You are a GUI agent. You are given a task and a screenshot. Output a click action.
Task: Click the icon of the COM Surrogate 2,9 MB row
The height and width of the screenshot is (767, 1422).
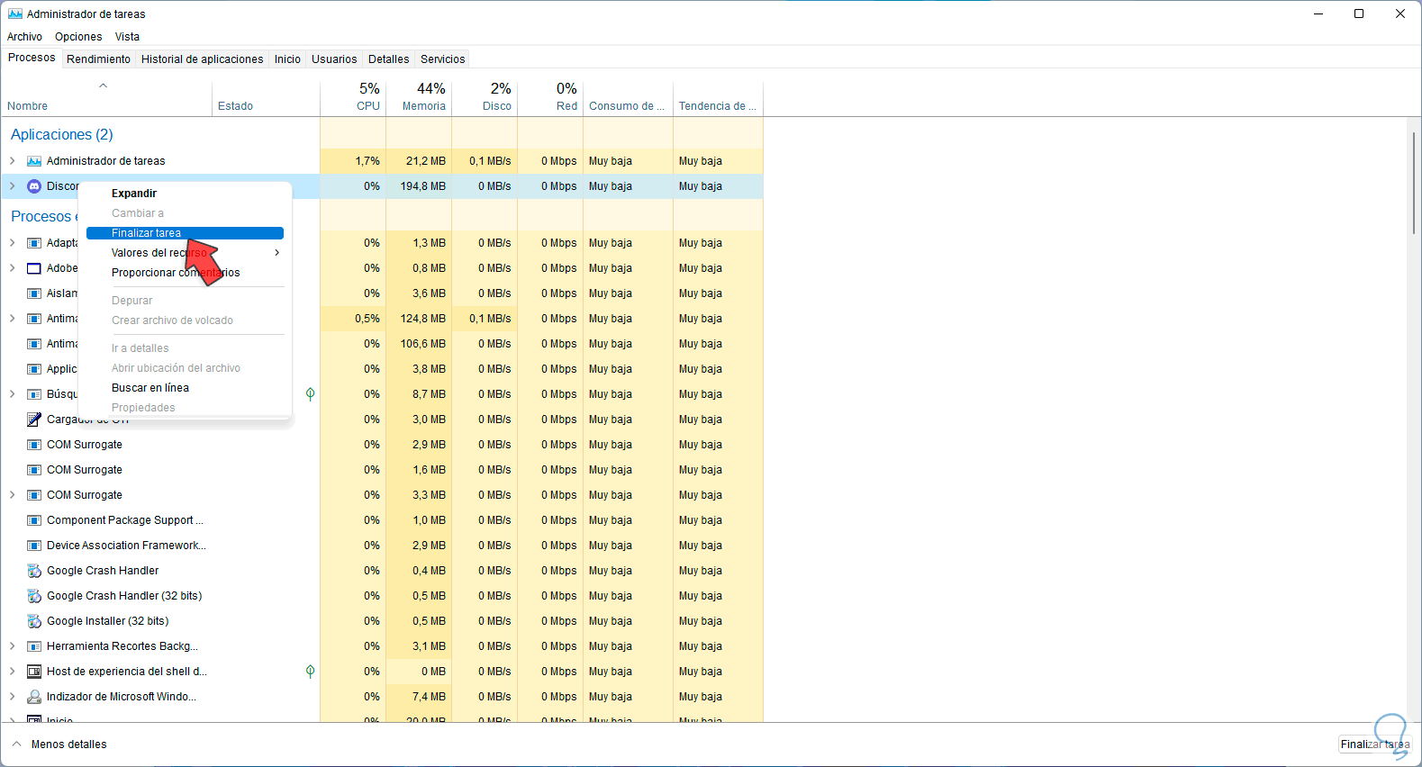(x=34, y=445)
